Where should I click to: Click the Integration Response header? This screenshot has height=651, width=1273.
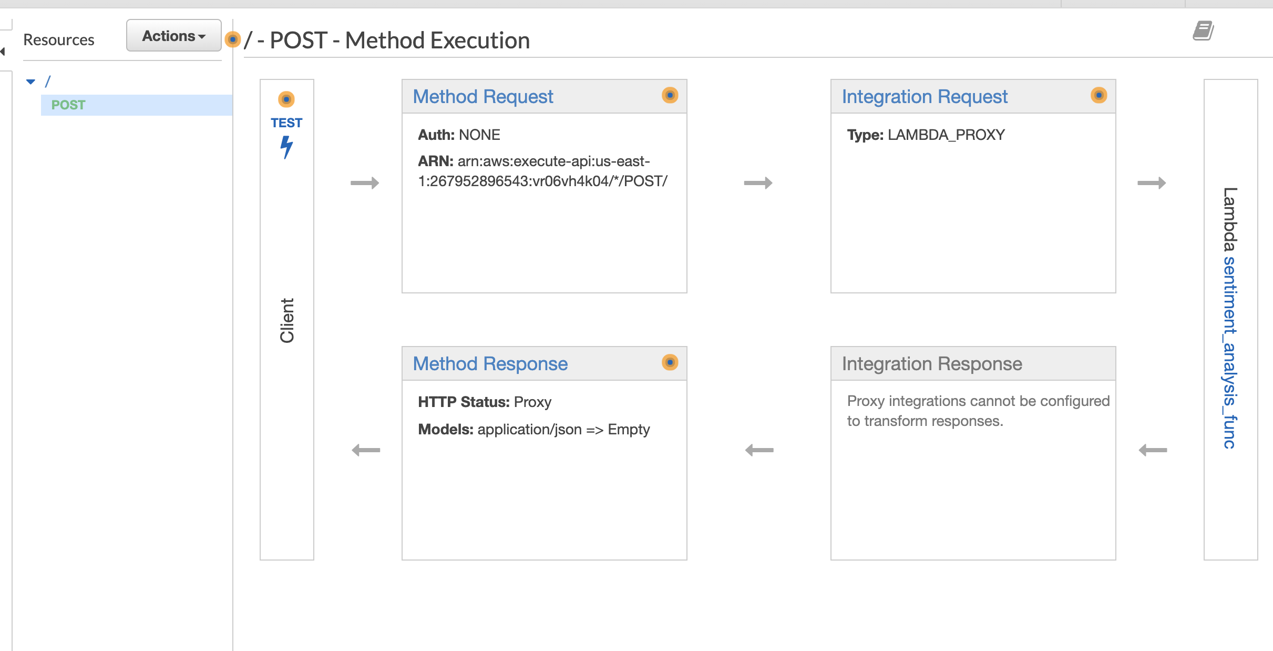pyautogui.click(x=931, y=364)
